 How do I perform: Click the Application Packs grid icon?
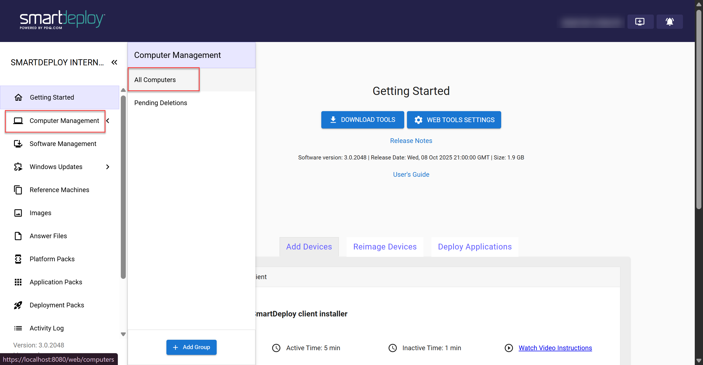point(18,282)
